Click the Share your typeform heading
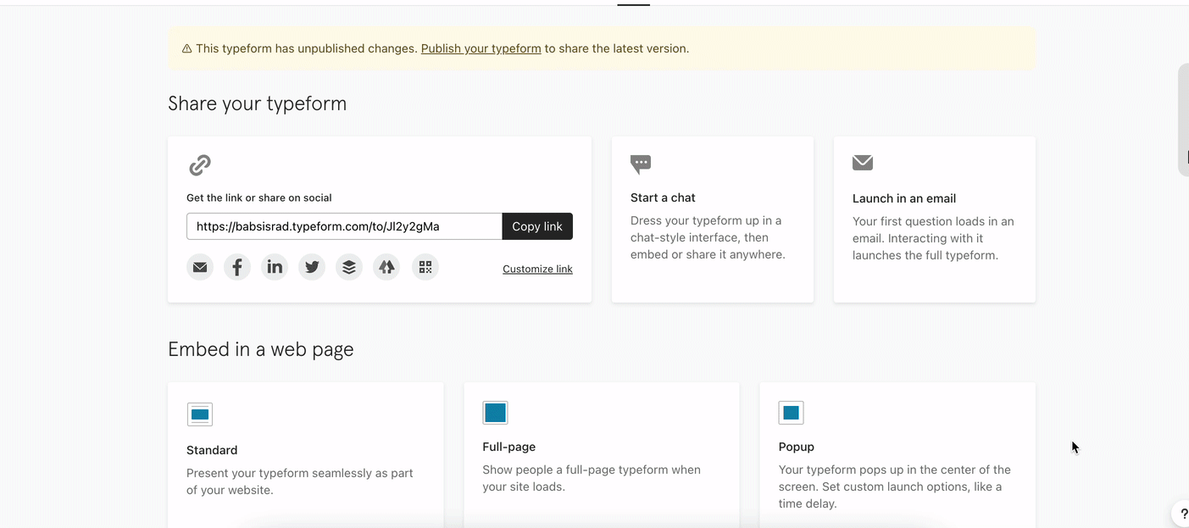 pyautogui.click(x=258, y=104)
